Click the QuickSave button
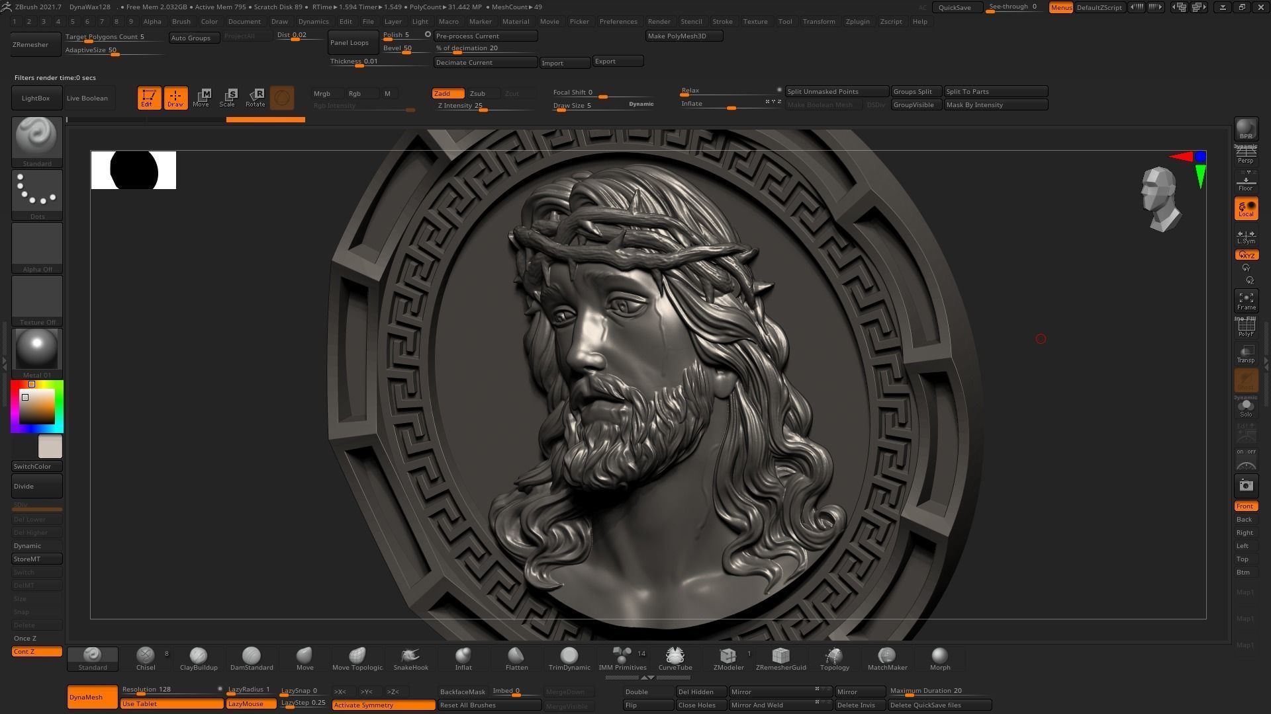The image size is (1271, 714). (957, 7)
